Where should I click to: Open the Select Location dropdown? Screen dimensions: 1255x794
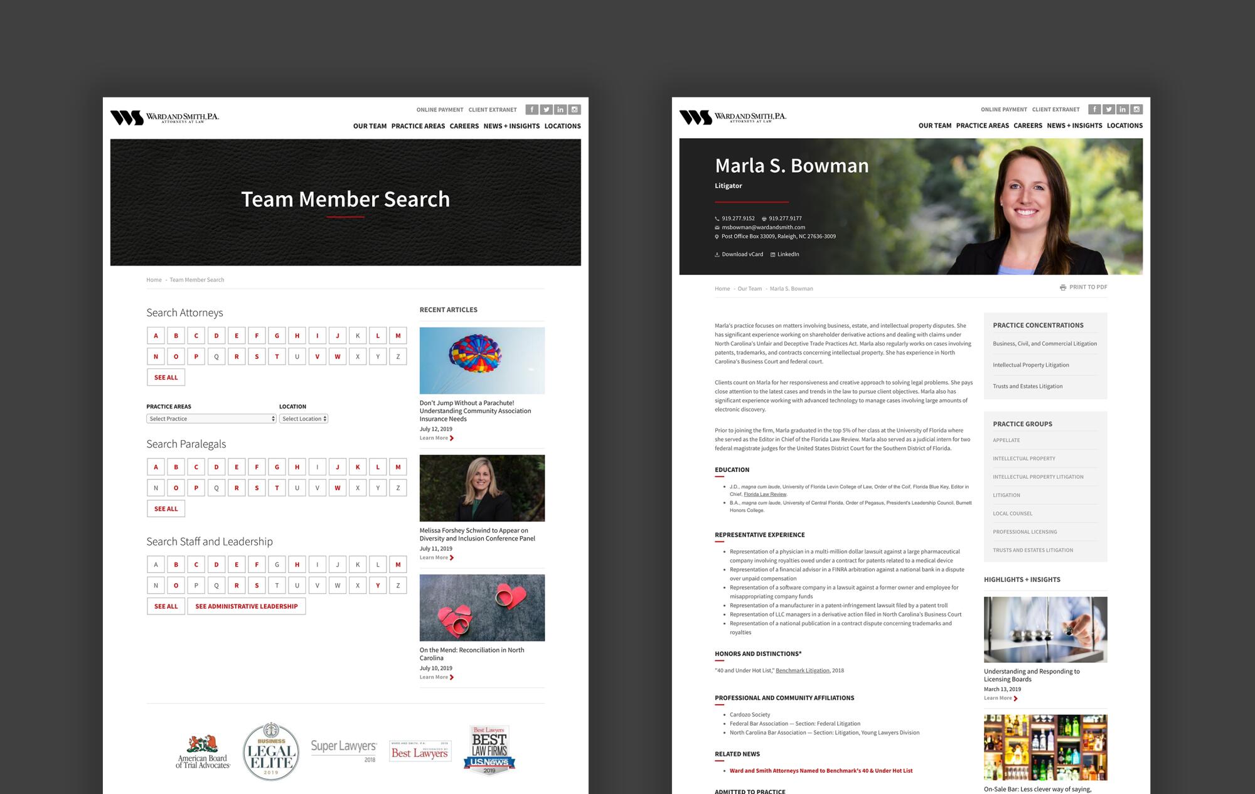pos(304,419)
